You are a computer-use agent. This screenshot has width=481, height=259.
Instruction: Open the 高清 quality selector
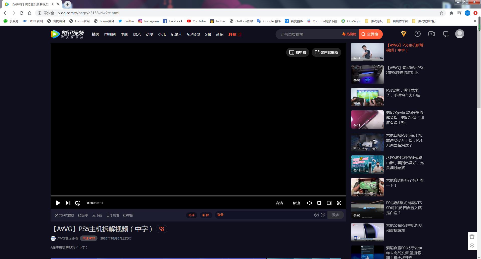point(279,203)
